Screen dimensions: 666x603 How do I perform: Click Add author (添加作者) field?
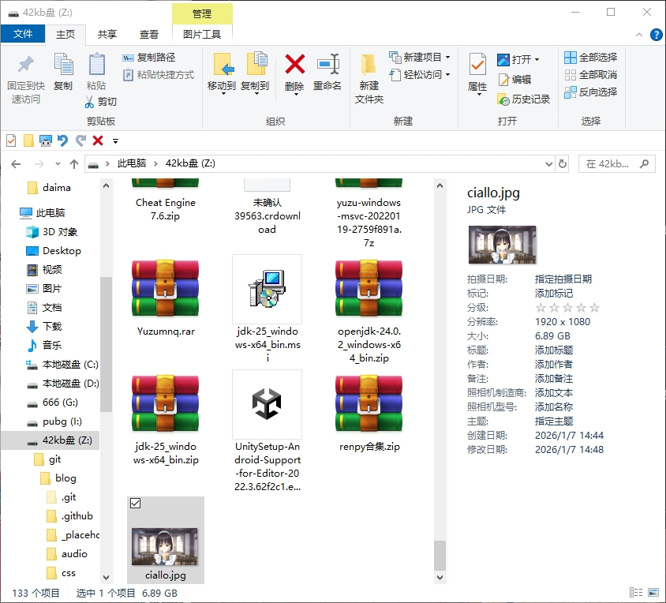[553, 364]
